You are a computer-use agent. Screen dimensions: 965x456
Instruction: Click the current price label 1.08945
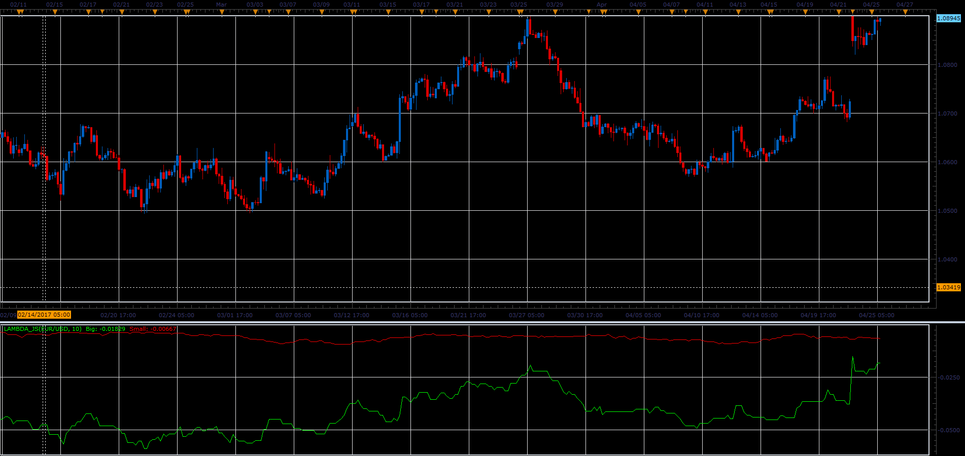pyautogui.click(x=948, y=18)
